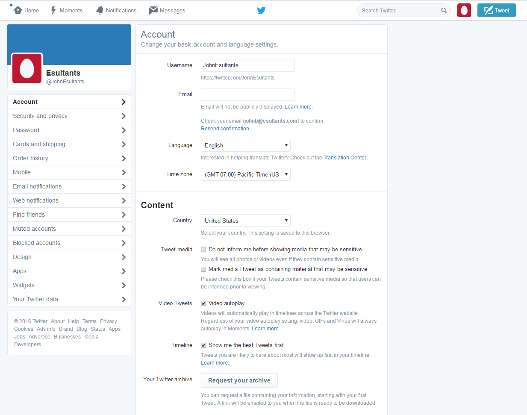The image size is (527, 415).
Task: Click chevron next to Design
Action: 124,257
